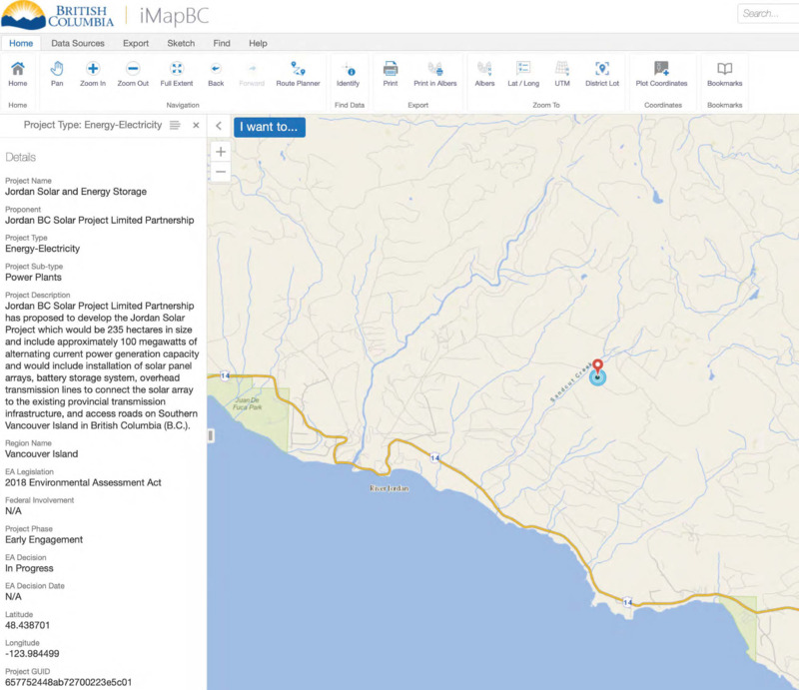
Task: Click the Juan De Fuca Park label
Action: click(248, 403)
